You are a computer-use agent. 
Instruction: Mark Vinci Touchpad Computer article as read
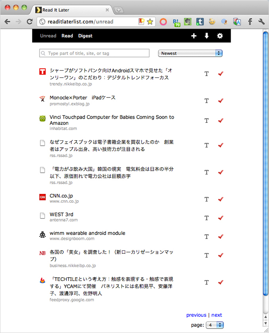coord(221,120)
